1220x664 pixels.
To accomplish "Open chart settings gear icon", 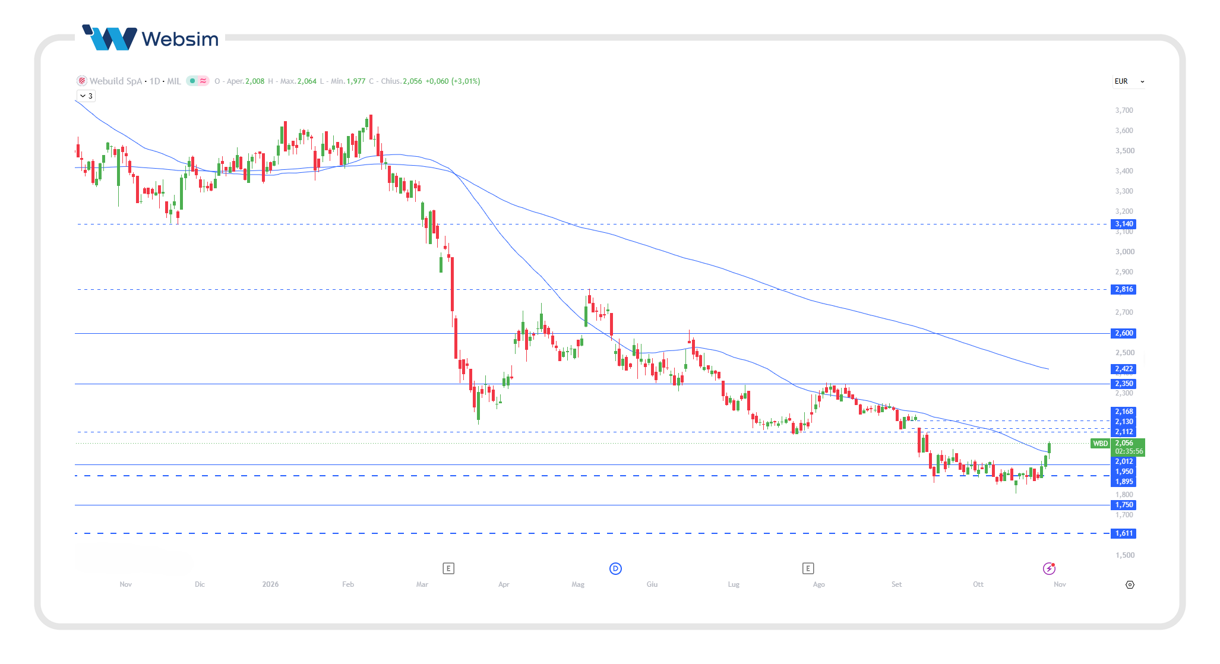I will tap(1130, 584).
